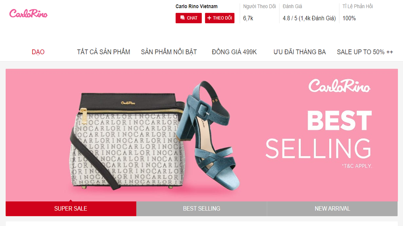Select SẢN PHẨM NỔI BẬT tab
The image size is (403, 226).
[169, 52]
